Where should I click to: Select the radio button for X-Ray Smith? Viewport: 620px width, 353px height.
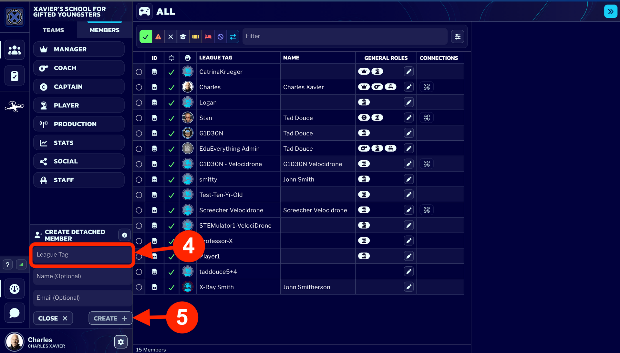[139, 287]
